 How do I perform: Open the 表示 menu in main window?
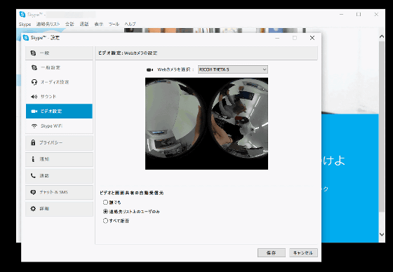(99, 24)
